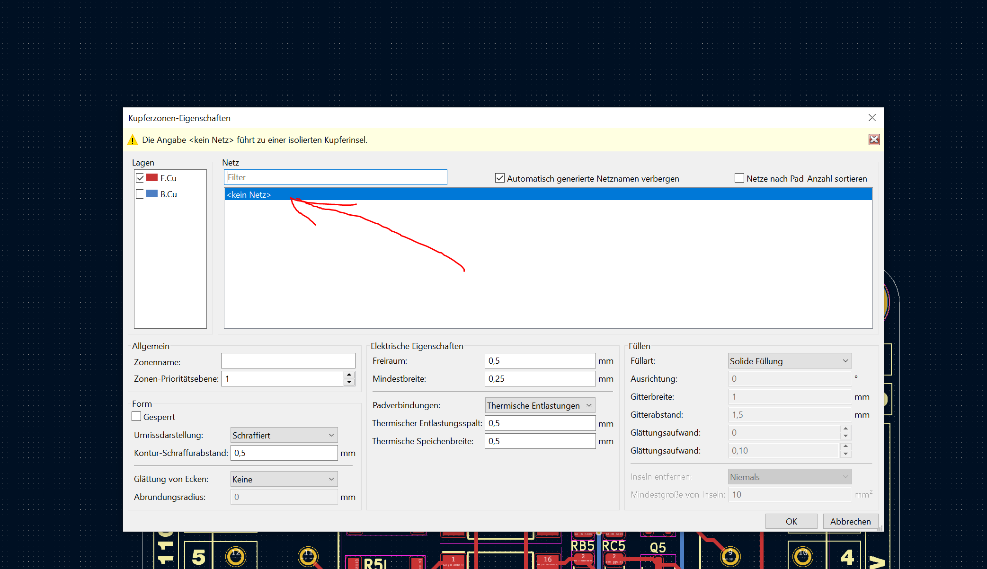987x569 pixels.
Task: Decrease the 0,10 Glättungsaufwand with its down arrow
Action: pyautogui.click(x=845, y=454)
